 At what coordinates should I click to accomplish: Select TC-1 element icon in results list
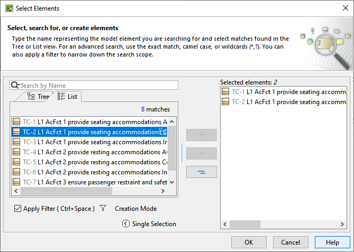16,122
